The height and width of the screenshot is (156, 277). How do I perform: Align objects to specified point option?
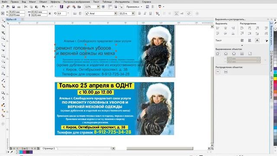click(x=250, y=54)
